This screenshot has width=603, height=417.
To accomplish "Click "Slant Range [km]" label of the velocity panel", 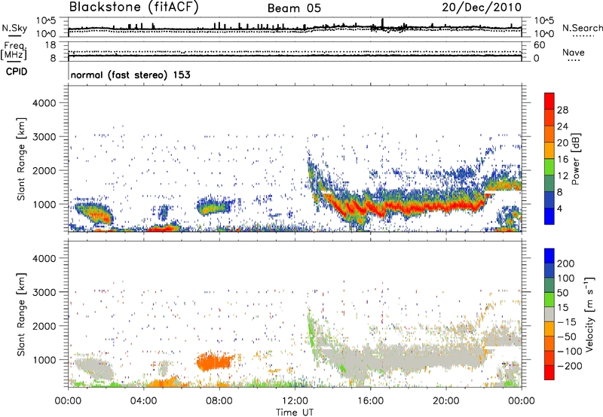I will [x=21, y=315].
